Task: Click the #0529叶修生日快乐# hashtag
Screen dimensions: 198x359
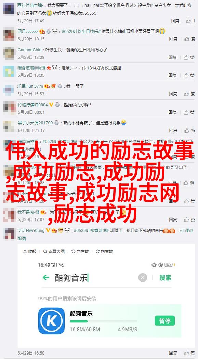Action: point(81,31)
